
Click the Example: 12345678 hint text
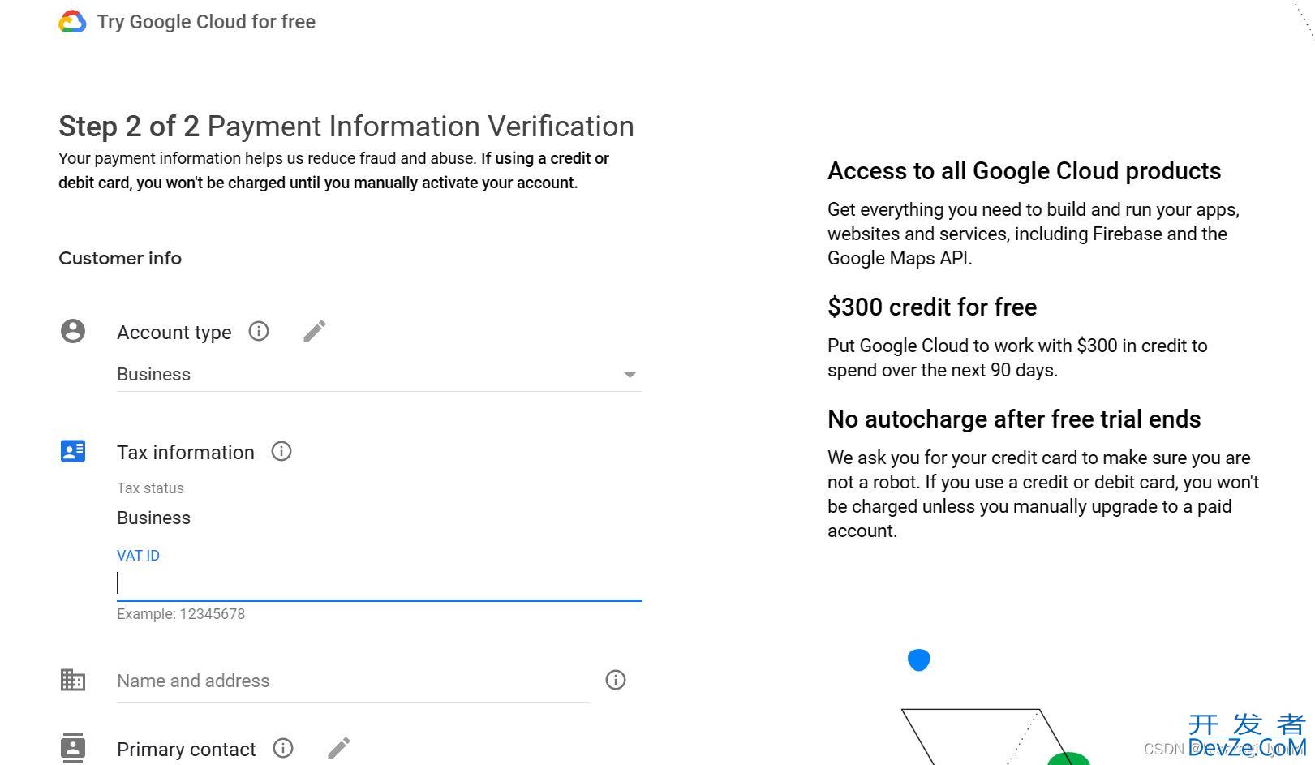181,614
